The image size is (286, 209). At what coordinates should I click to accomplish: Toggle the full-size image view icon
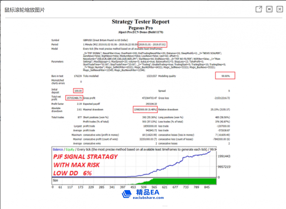point(269,9)
